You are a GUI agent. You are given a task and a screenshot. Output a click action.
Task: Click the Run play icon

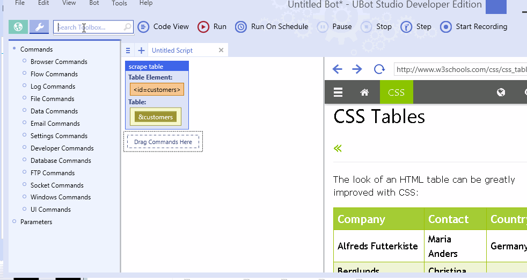(x=203, y=27)
